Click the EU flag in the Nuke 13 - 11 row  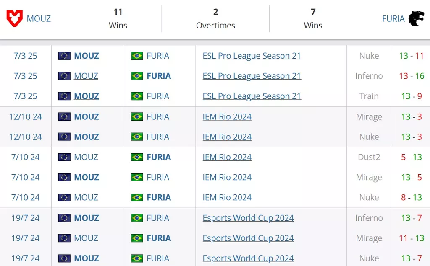pos(64,56)
